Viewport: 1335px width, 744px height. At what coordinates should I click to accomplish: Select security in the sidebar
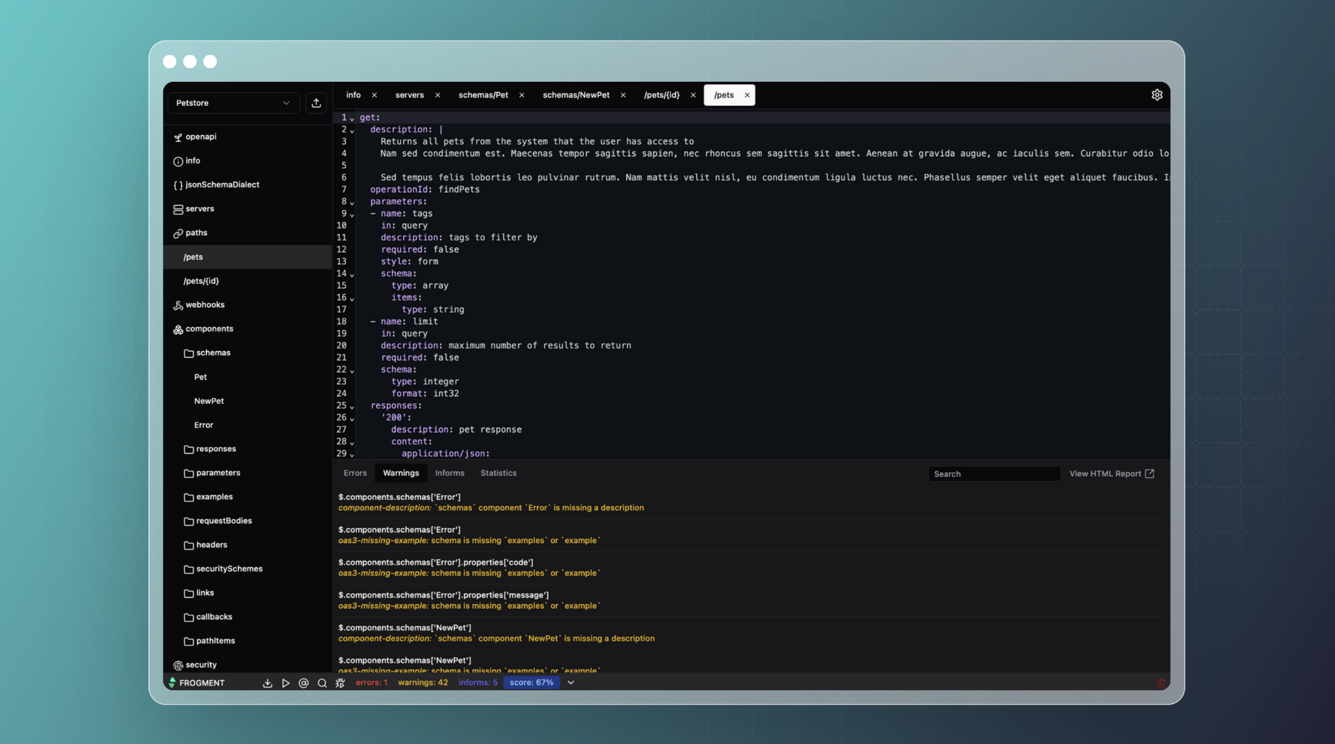pyautogui.click(x=247, y=665)
